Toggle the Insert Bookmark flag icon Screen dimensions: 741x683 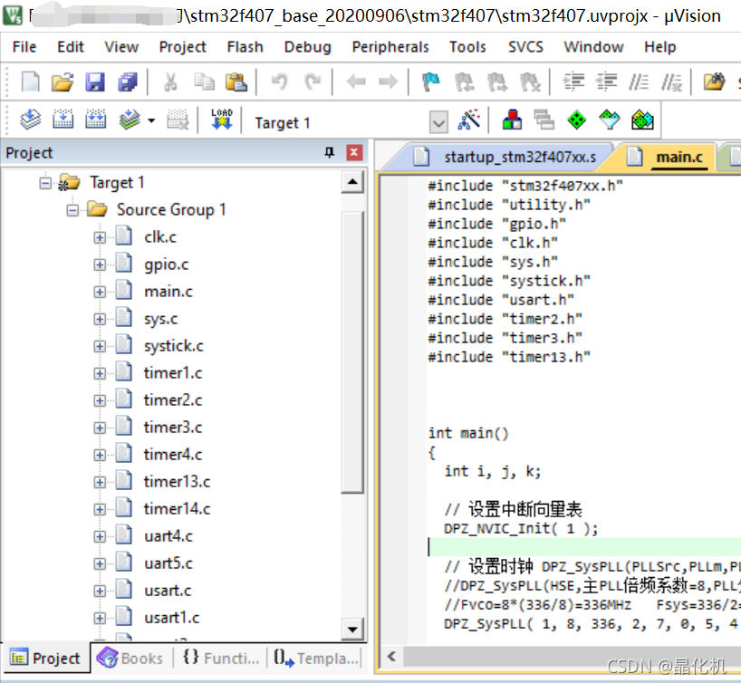(x=431, y=82)
